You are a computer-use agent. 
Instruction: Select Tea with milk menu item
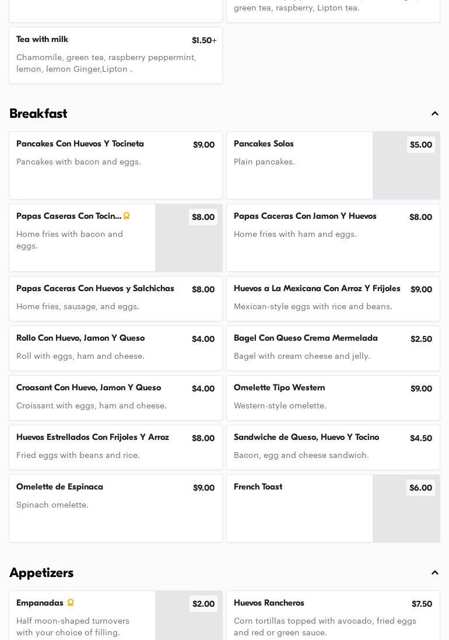coord(115,55)
